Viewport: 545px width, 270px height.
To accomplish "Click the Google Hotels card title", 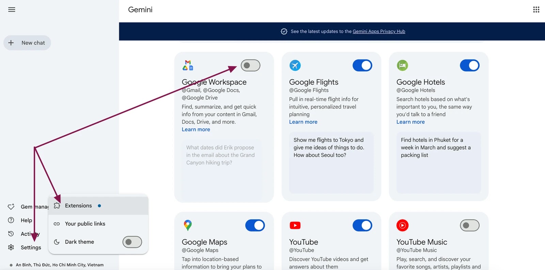I will 421,82.
